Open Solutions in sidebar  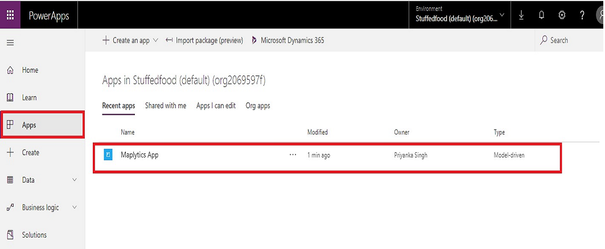(x=43, y=235)
